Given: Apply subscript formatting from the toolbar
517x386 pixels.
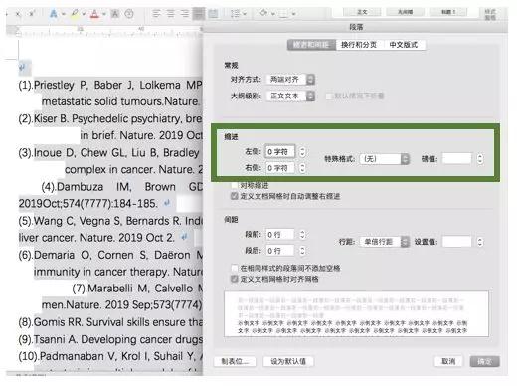Looking at the screenshot, I should click(18, 14).
